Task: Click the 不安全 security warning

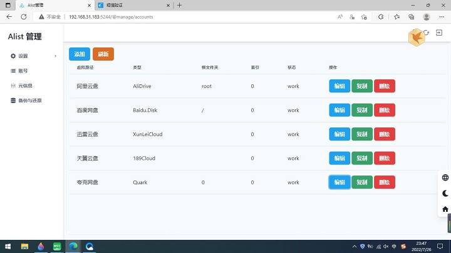Action: pyautogui.click(x=49, y=17)
